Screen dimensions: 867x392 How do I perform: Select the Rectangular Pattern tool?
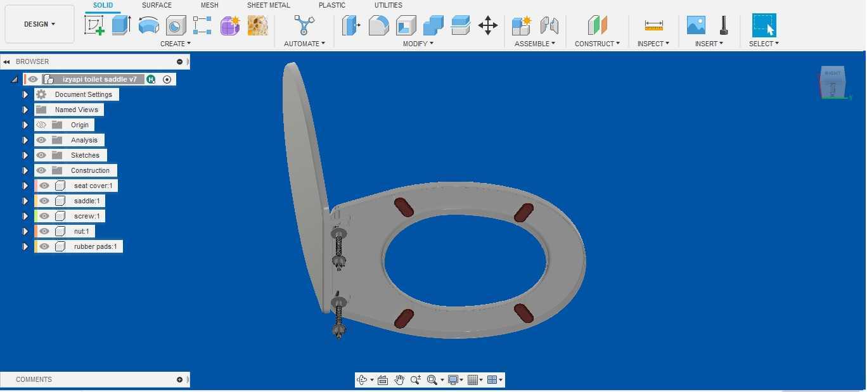tap(203, 25)
